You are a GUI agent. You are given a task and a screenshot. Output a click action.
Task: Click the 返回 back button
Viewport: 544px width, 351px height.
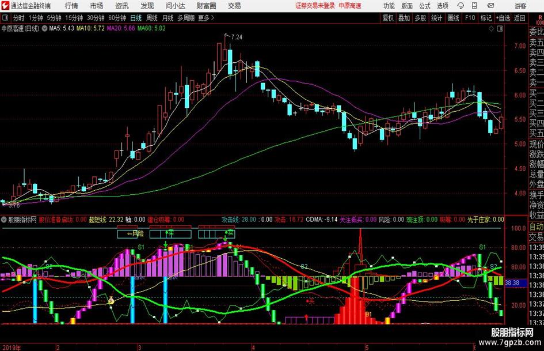point(519,18)
